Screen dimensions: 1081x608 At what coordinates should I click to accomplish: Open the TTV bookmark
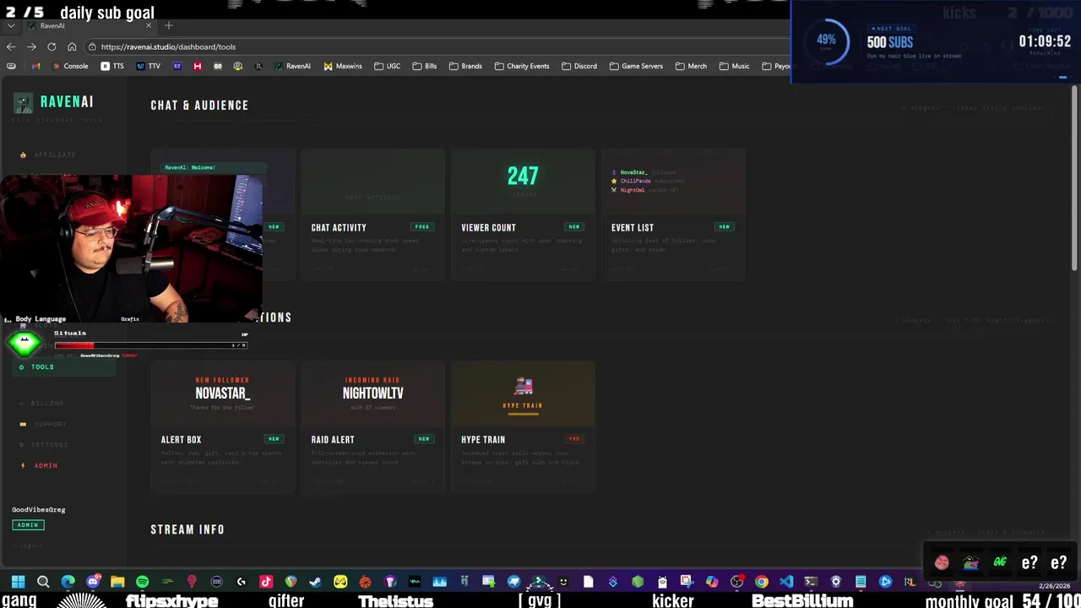(148, 66)
